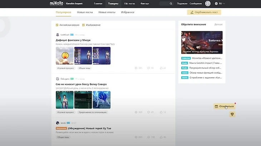Open Сообщения link

196,4
